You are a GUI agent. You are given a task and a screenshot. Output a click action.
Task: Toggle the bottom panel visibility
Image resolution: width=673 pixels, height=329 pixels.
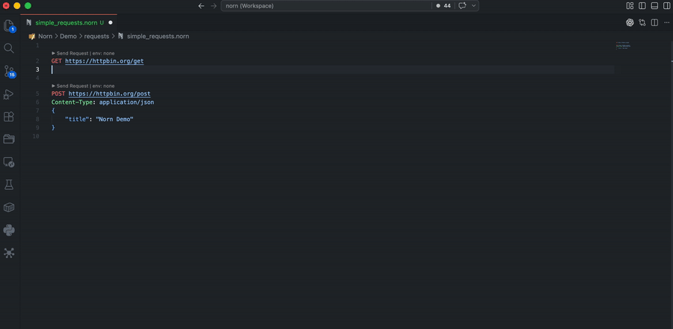[654, 6]
